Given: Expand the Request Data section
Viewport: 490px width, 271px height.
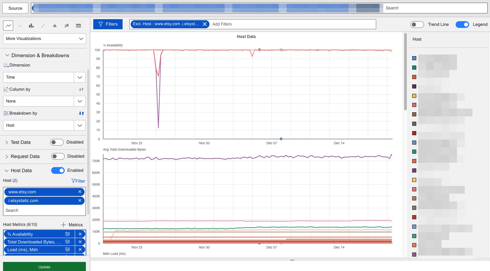Looking at the screenshot, I should (x=6, y=156).
